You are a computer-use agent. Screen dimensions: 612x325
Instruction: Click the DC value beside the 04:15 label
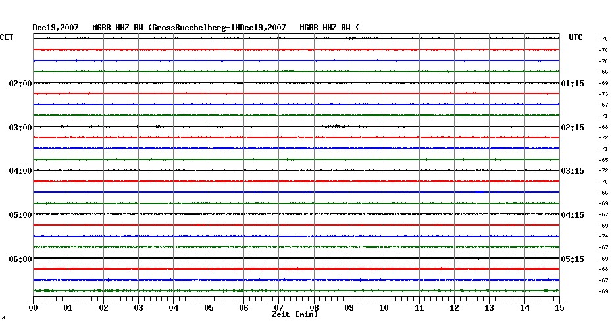(x=603, y=214)
